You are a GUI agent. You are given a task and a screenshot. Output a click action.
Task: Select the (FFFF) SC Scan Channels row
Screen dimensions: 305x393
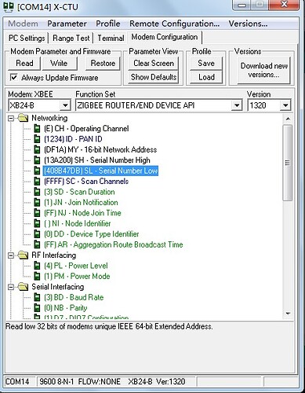tap(86, 182)
